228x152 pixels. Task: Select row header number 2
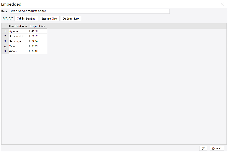click(5, 36)
